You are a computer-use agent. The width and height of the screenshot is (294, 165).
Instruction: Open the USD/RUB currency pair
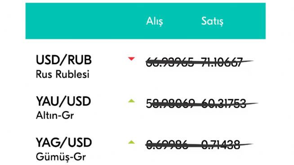click(64, 60)
